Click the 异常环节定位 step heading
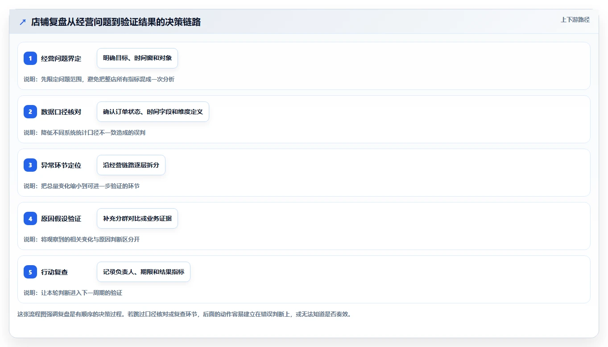 coord(61,165)
